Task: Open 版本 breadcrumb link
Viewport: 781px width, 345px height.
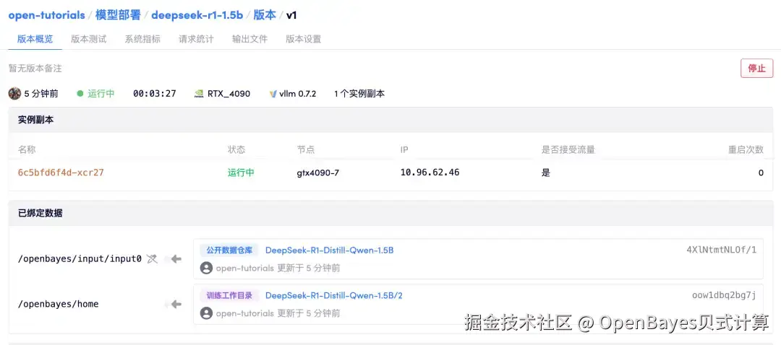Action: [265, 15]
